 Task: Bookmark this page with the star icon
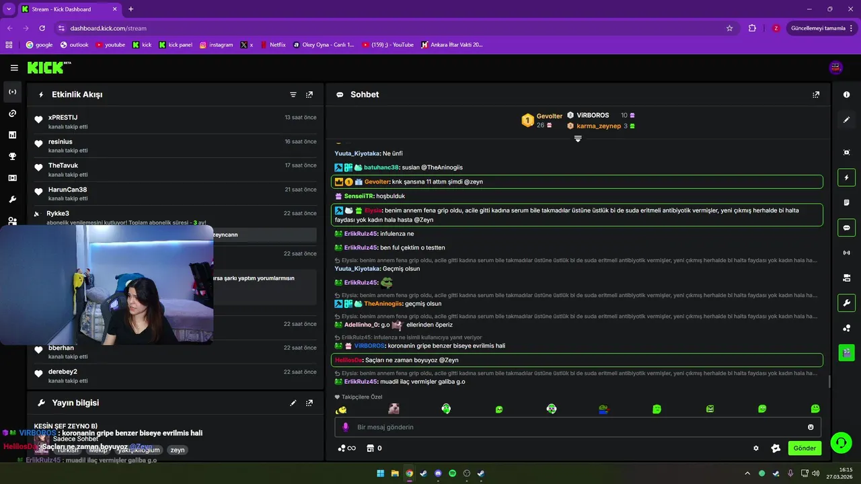pyautogui.click(x=729, y=28)
